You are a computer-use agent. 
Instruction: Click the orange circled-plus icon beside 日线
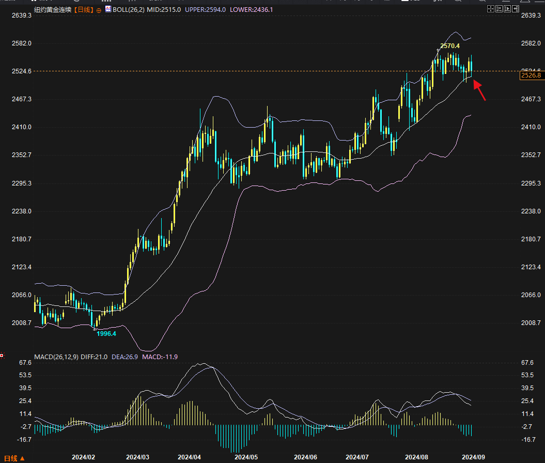click(x=99, y=10)
